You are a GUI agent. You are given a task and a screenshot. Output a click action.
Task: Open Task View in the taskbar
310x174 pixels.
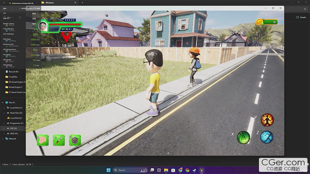click(x=152, y=170)
